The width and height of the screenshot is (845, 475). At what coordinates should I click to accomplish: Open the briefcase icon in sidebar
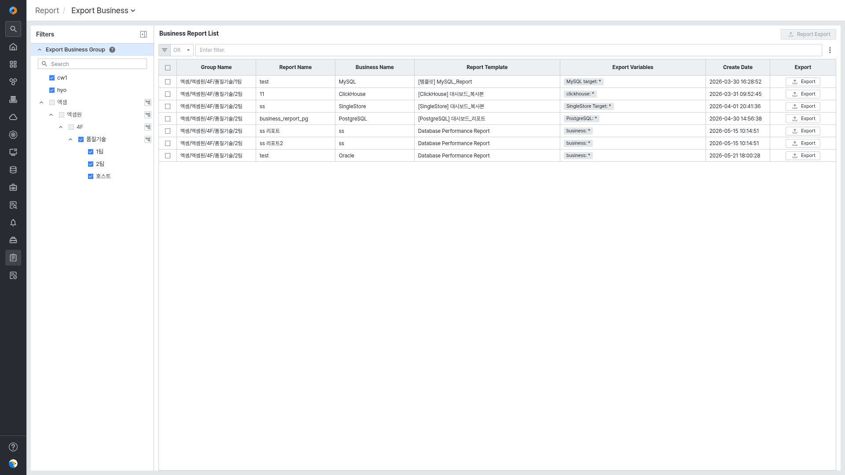click(13, 187)
